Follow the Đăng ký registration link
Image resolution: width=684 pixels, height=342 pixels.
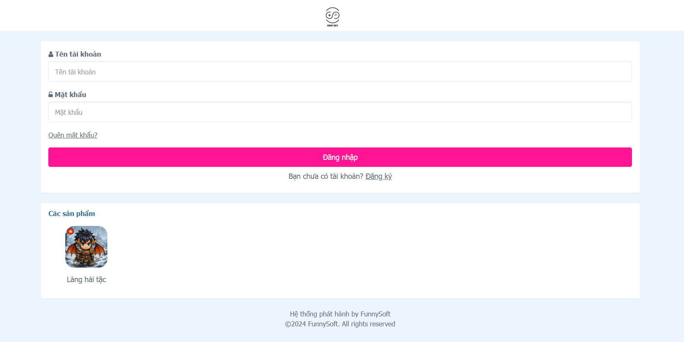click(x=378, y=176)
